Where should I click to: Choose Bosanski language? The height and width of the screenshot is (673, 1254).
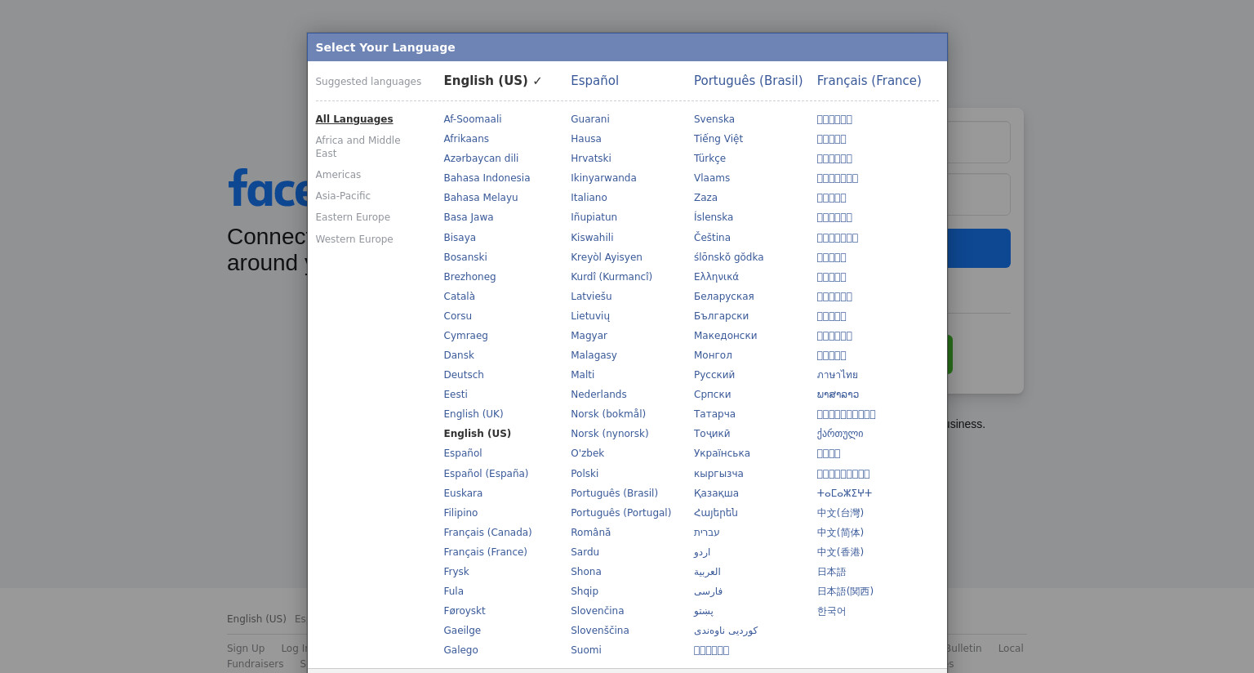(x=465, y=257)
